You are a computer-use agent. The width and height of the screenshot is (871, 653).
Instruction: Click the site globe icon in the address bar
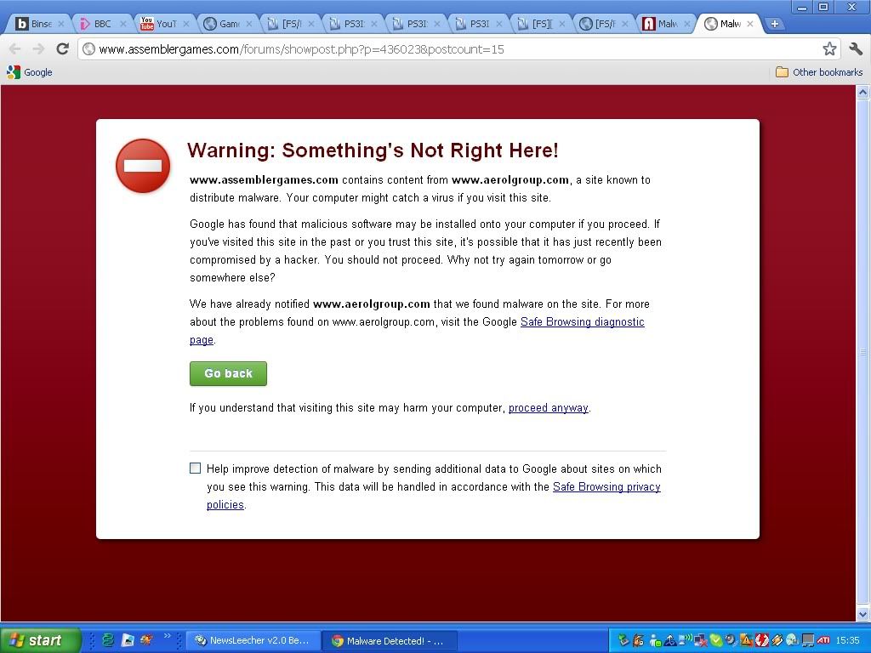[x=88, y=49]
